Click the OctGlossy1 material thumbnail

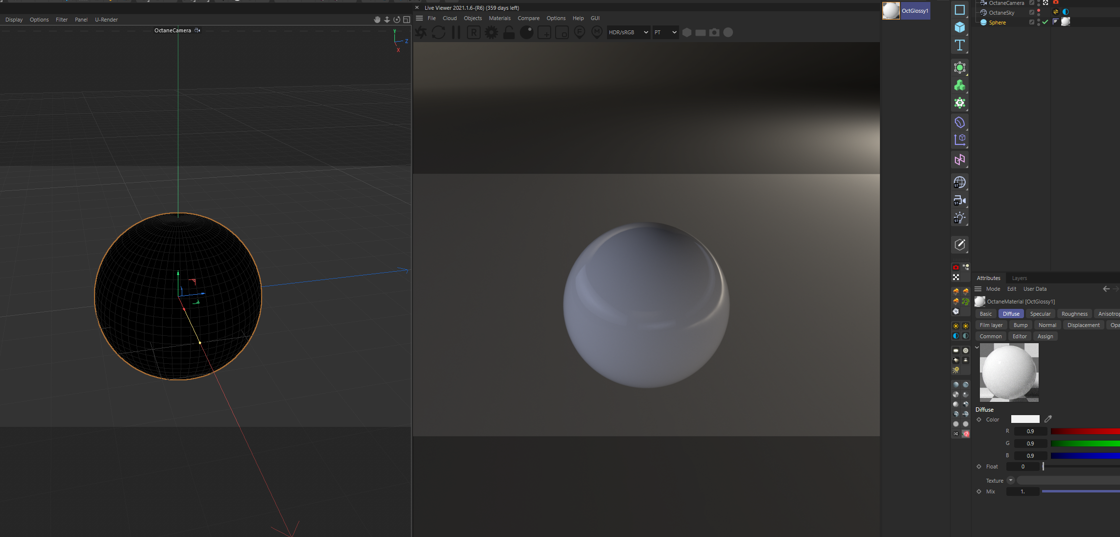pos(891,11)
